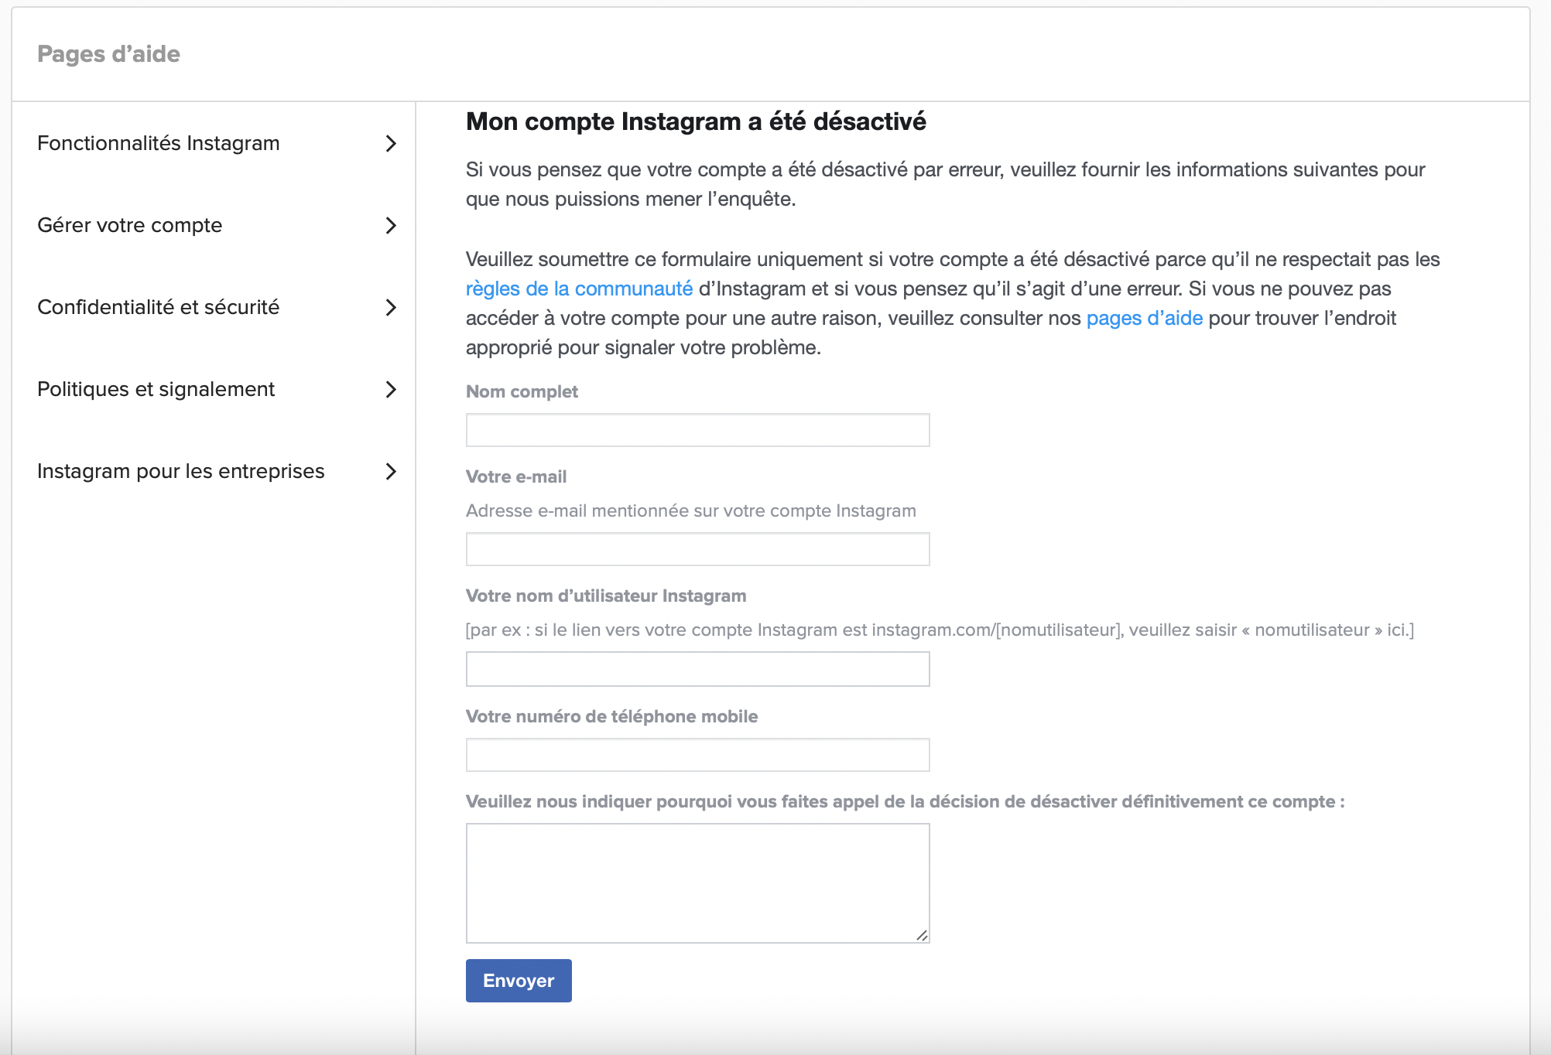Open the Gérer votre compte section
Viewport: 1551px width, 1055px height.
point(130,225)
